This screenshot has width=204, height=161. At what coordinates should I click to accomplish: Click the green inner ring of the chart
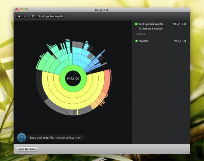pos(73,89)
